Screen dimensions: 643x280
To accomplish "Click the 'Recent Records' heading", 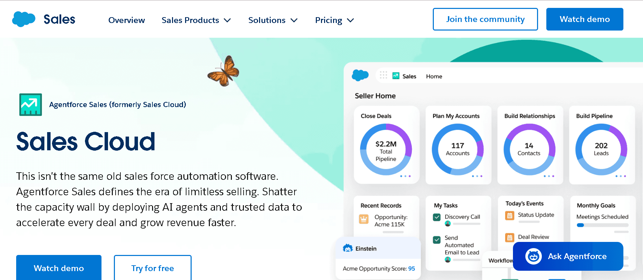I will coord(381,206).
